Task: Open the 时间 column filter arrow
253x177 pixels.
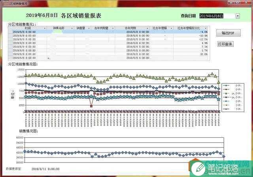Action: [x=45, y=28]
